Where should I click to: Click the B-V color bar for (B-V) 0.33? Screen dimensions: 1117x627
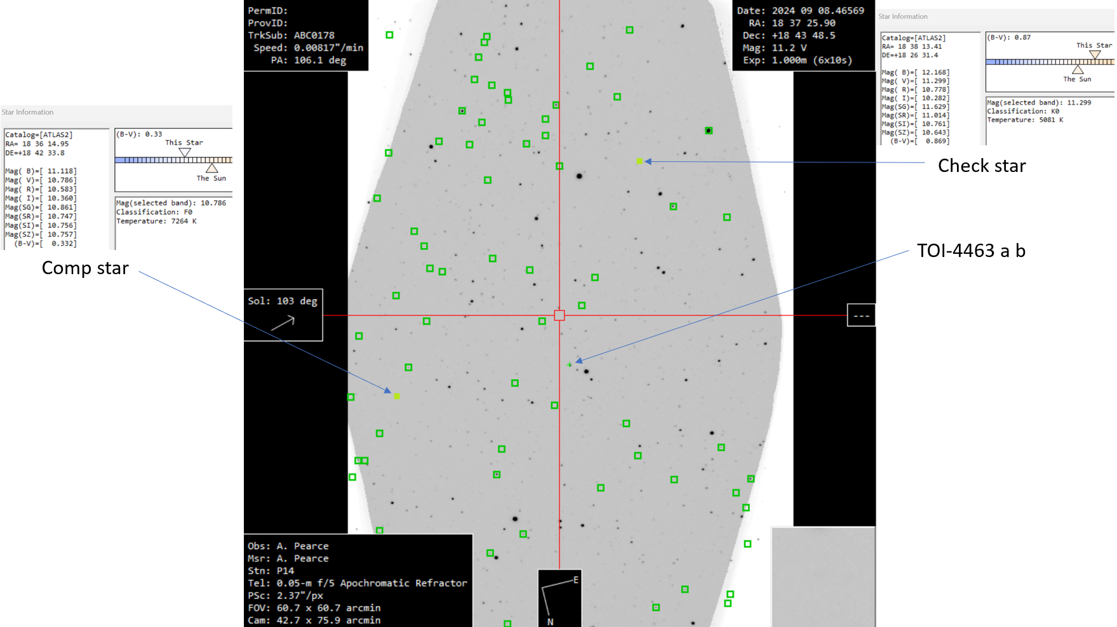tap(173, 160)
